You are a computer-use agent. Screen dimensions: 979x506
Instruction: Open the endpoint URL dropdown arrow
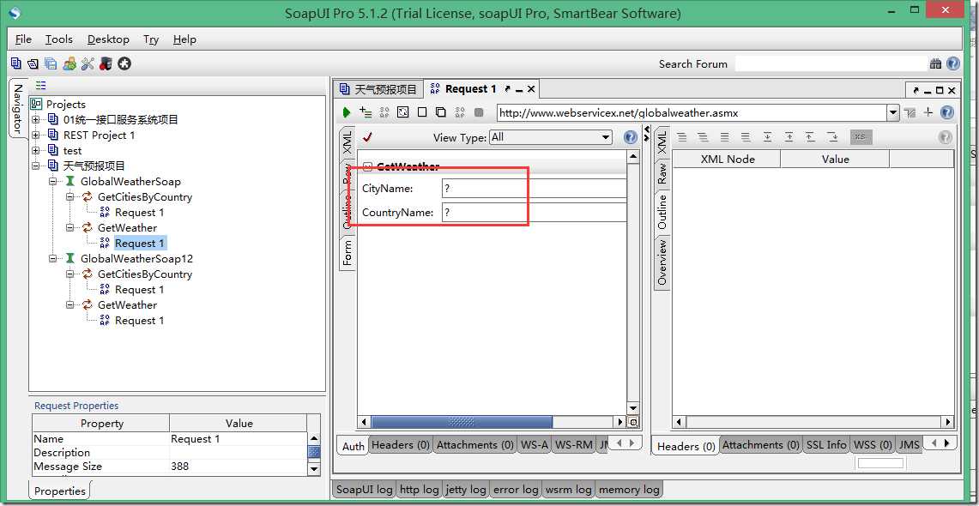pyautogui.click(x=893, y=113)
